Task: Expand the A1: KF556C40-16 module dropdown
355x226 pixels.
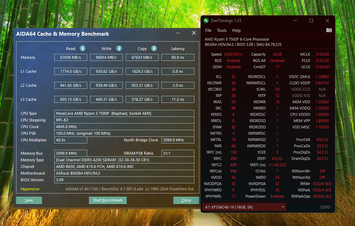Action: coord(244,207)
